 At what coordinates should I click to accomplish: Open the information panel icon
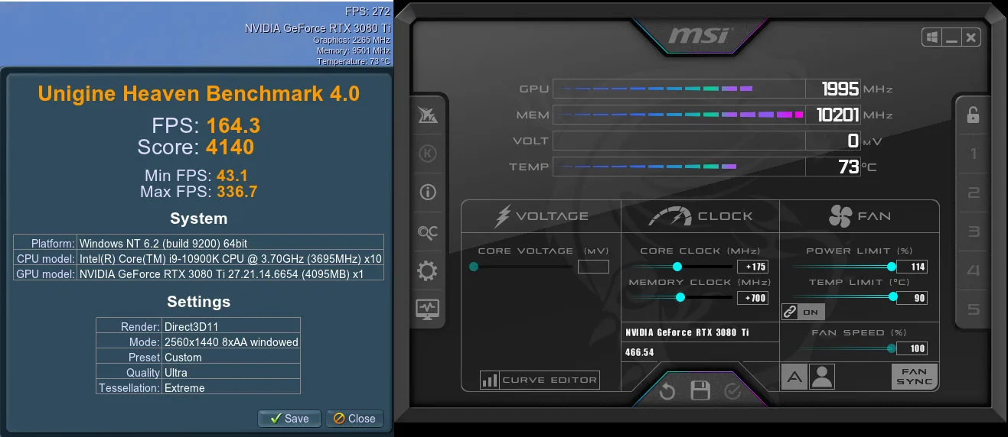[x=427, y=193]
